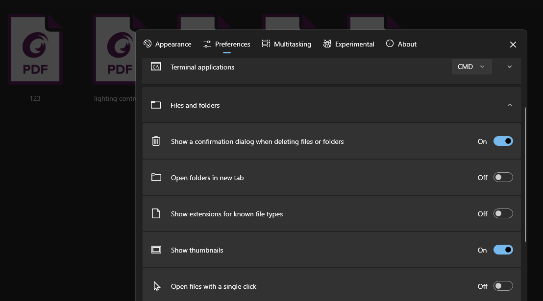
Task: Click document icon beside Show extensions setting
Action: 156,213
